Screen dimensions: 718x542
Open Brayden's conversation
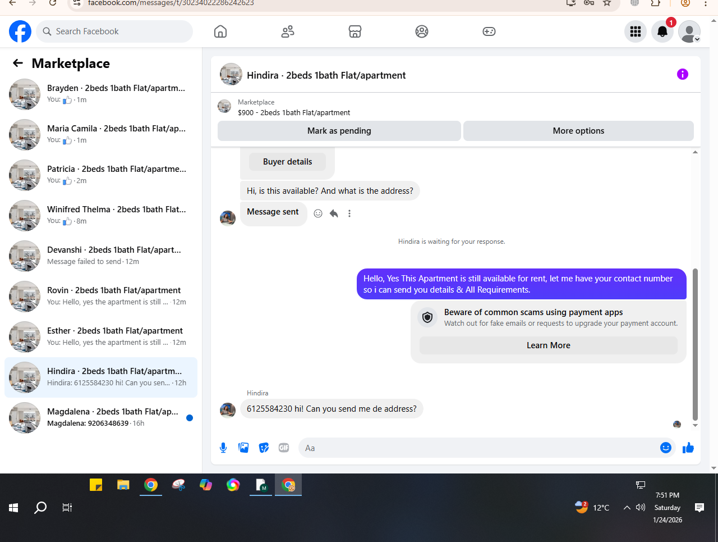click(101, 94)
